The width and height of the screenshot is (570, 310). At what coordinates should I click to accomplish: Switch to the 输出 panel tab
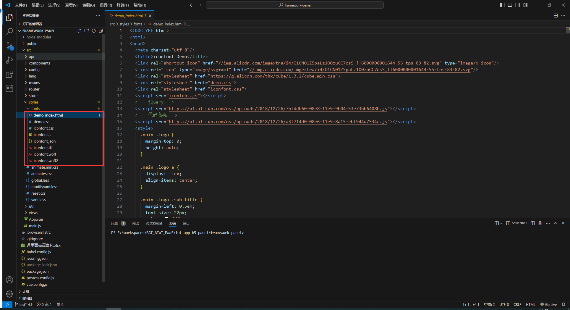[x=135, y=223]
